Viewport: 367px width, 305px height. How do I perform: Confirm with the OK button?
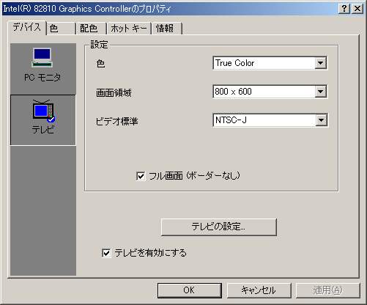pyautogui.click(x=190, y=290)
